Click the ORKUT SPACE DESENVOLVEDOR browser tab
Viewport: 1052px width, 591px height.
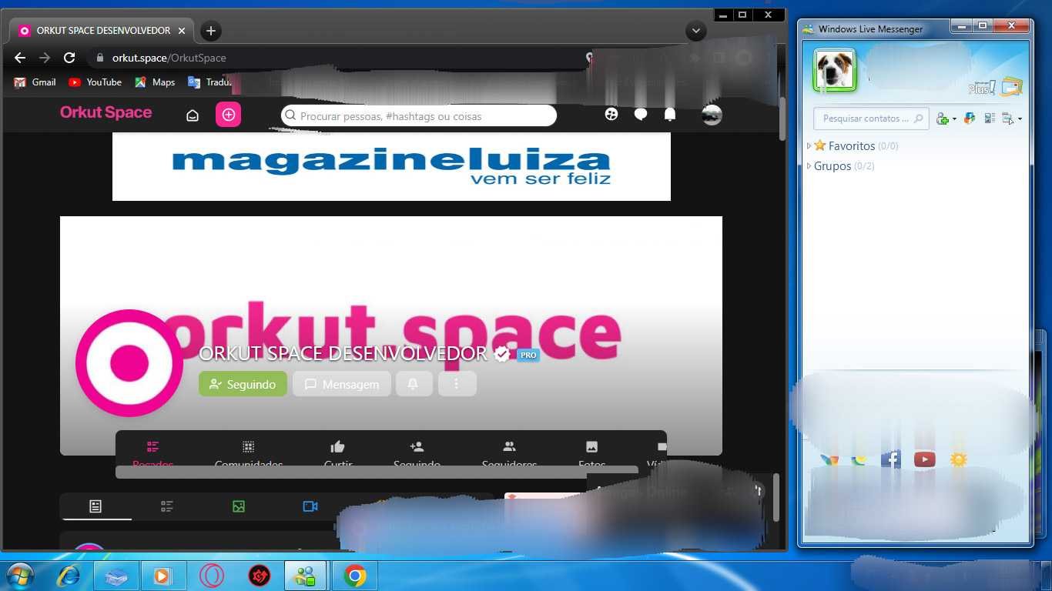pos(102,31)
